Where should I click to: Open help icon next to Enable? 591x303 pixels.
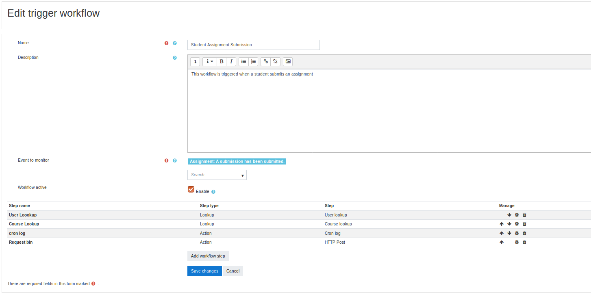(213, 192)
